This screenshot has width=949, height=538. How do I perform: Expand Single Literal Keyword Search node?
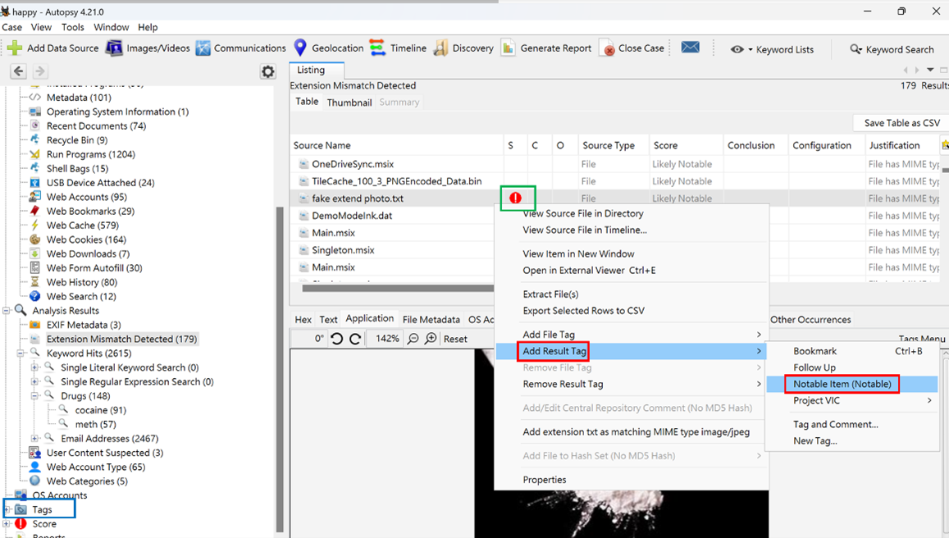(x=35, y=367)
